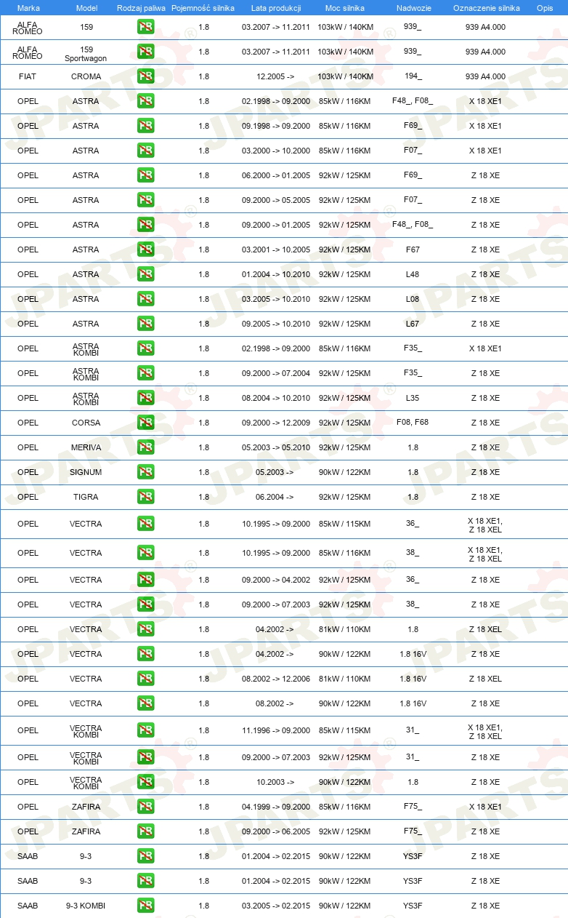The width and height of the screenshot is (568, 918).
Task: Click the petrol fuel icon in the FIAT CROMA row
Action: click(145, 76)
